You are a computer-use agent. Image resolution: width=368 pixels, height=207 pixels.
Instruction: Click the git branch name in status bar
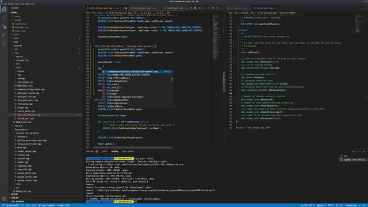(x=11, y=205)
